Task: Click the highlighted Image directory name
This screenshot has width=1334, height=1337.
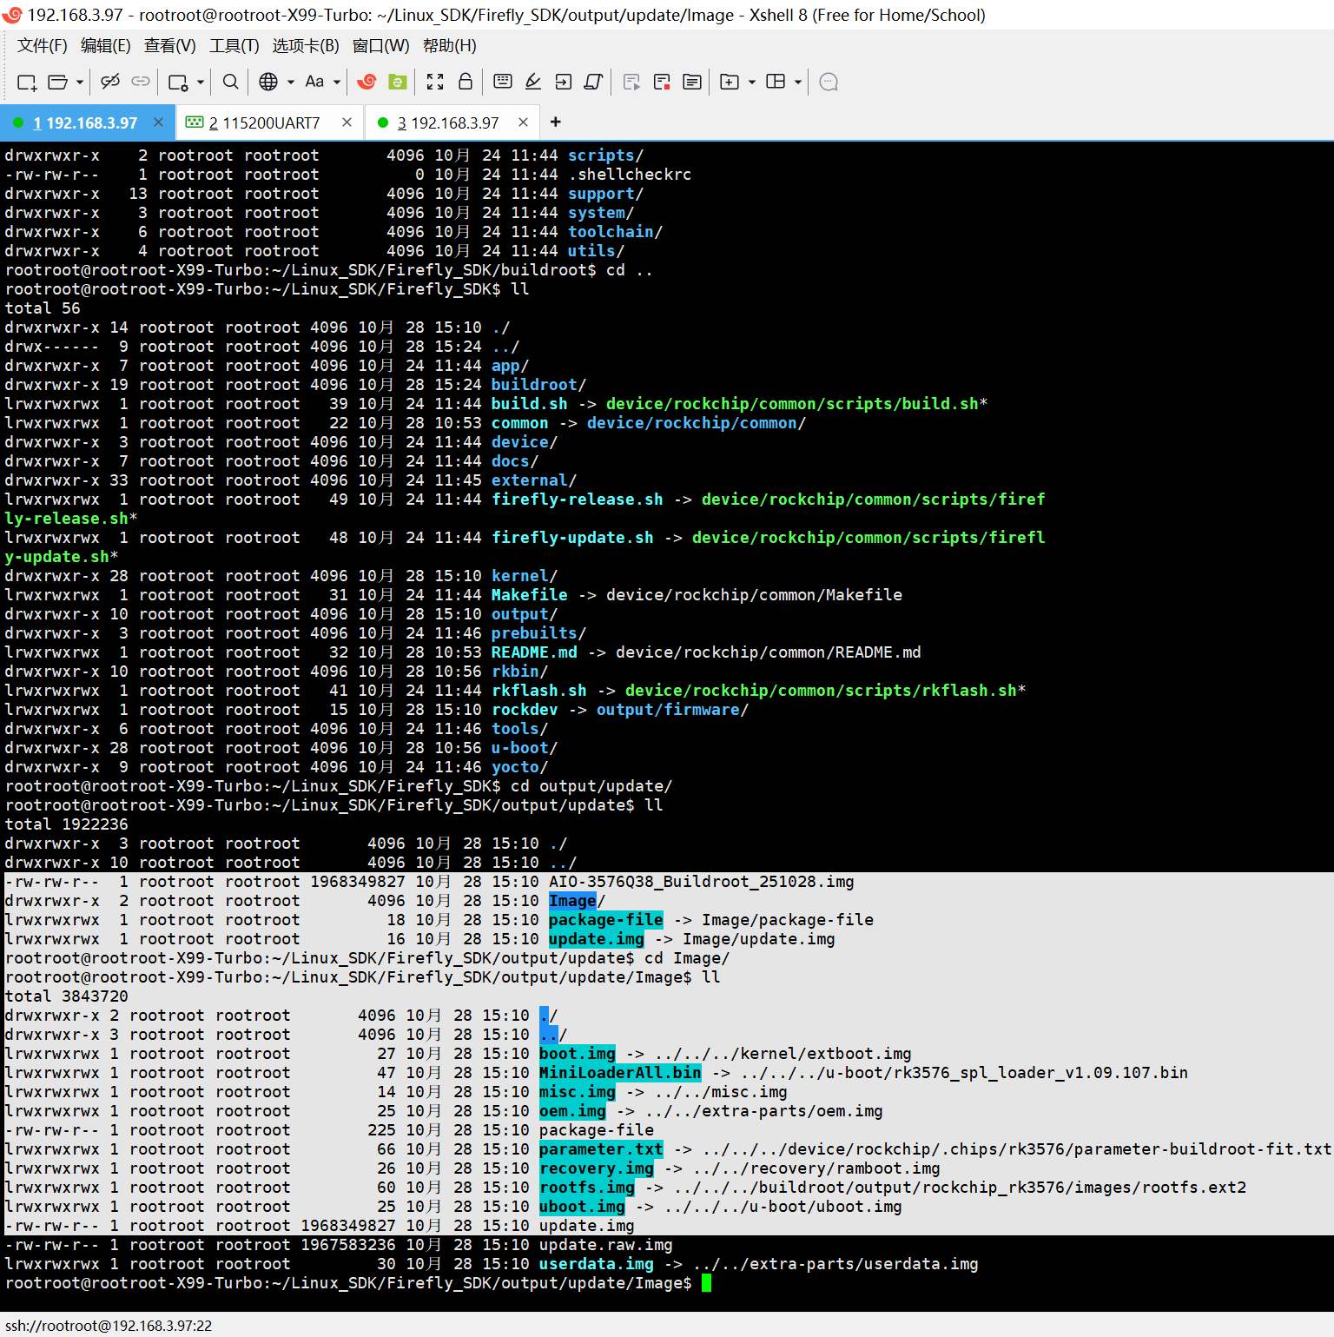Action: coord(572,901)
